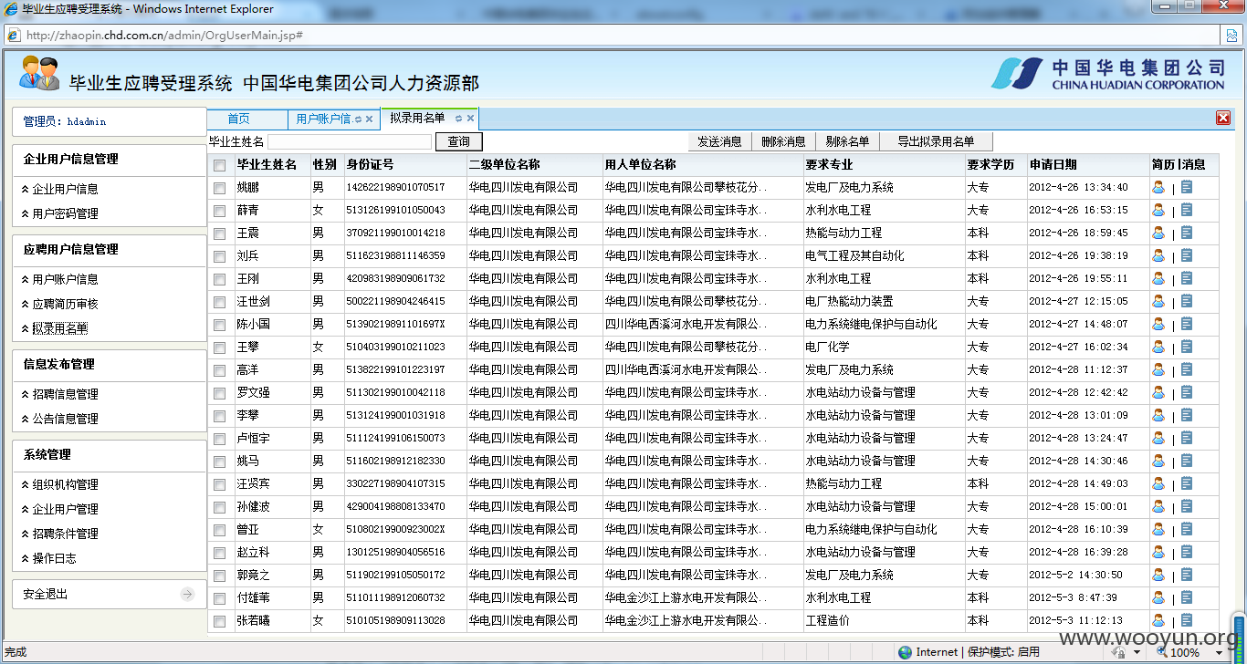The width and height of the screenshot is (1247, 664).
Task: Click the red close-all-tabs button
Action: click(x=1223, y=118)
